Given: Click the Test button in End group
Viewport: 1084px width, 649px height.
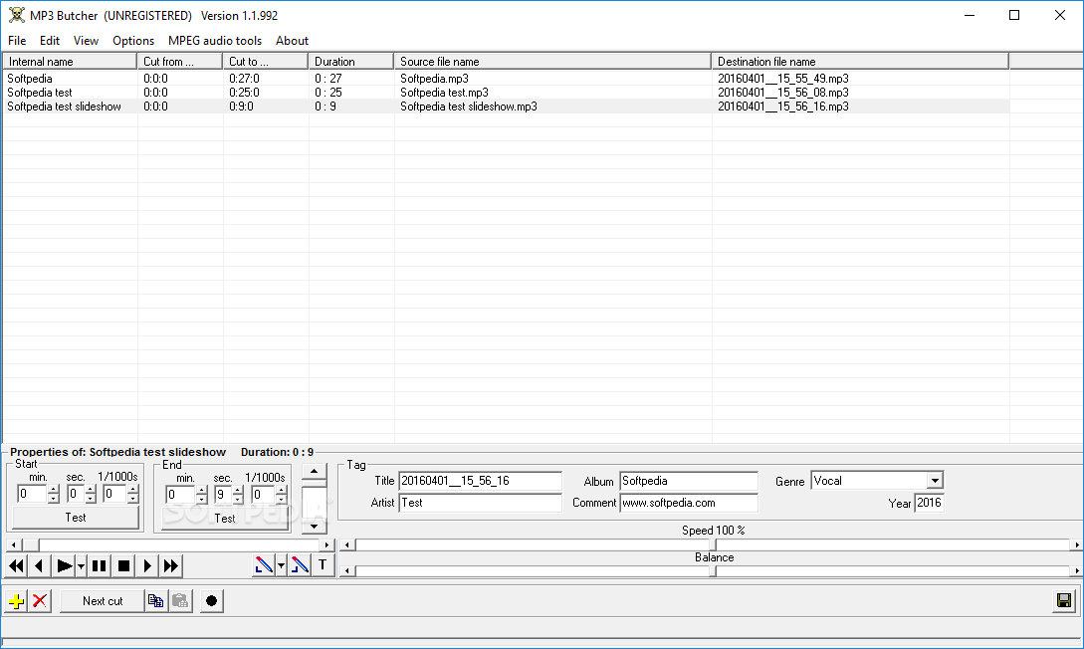Looking at the screenshot, I should click(x=225, y=518).
